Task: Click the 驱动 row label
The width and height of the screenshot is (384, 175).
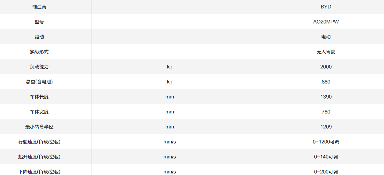Action: 39,37
